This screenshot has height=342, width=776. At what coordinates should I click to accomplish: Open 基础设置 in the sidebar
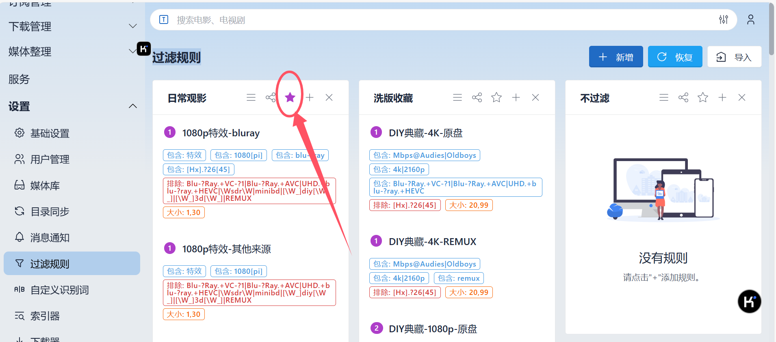point(72,133)
